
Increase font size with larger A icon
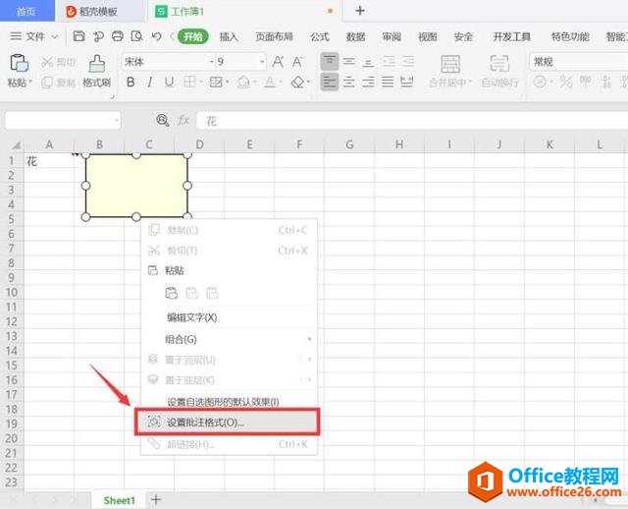coord(278,62)
